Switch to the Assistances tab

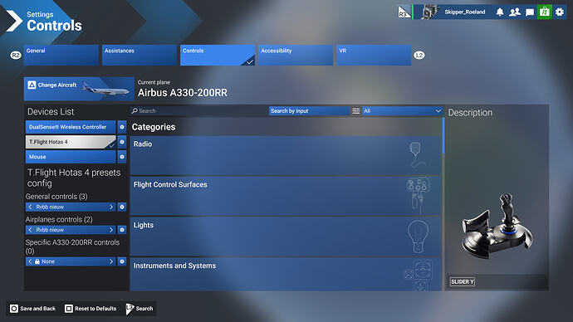coord(140,55)
